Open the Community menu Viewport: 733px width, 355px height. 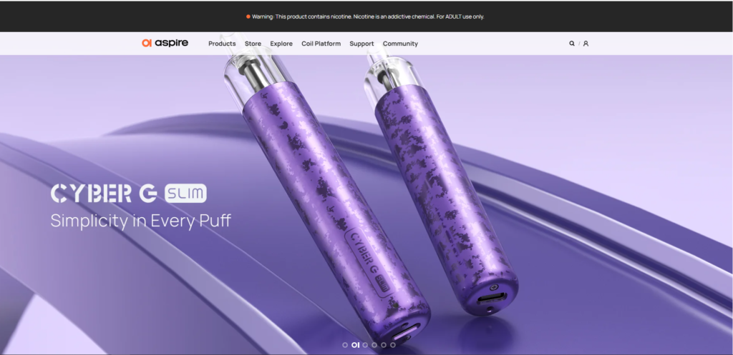(x=400, y=44)
